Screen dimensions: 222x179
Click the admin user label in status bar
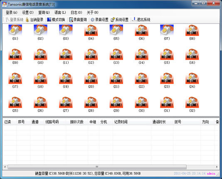211,174
